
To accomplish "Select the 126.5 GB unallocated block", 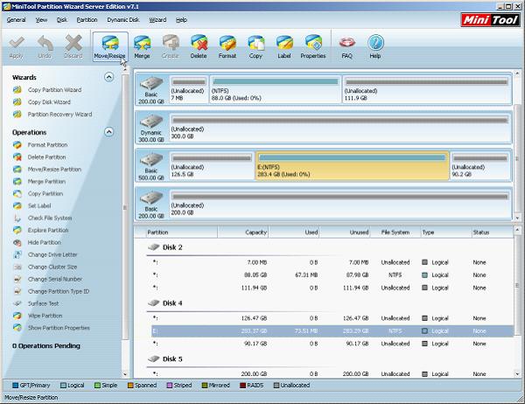I will pyautogui.click(x=212, y=165).
